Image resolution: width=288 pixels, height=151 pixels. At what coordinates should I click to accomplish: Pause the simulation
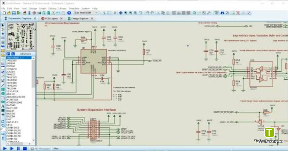[x=18, y=148]
